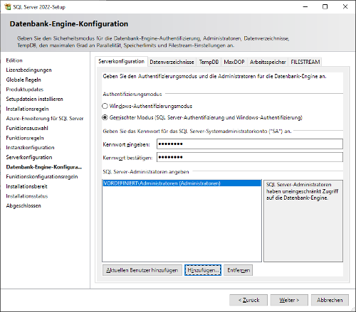This screenshot has height=312, width=356.
Task: Click the Authentifizierungsmodus group label
Action: click(x=132, y=95)
